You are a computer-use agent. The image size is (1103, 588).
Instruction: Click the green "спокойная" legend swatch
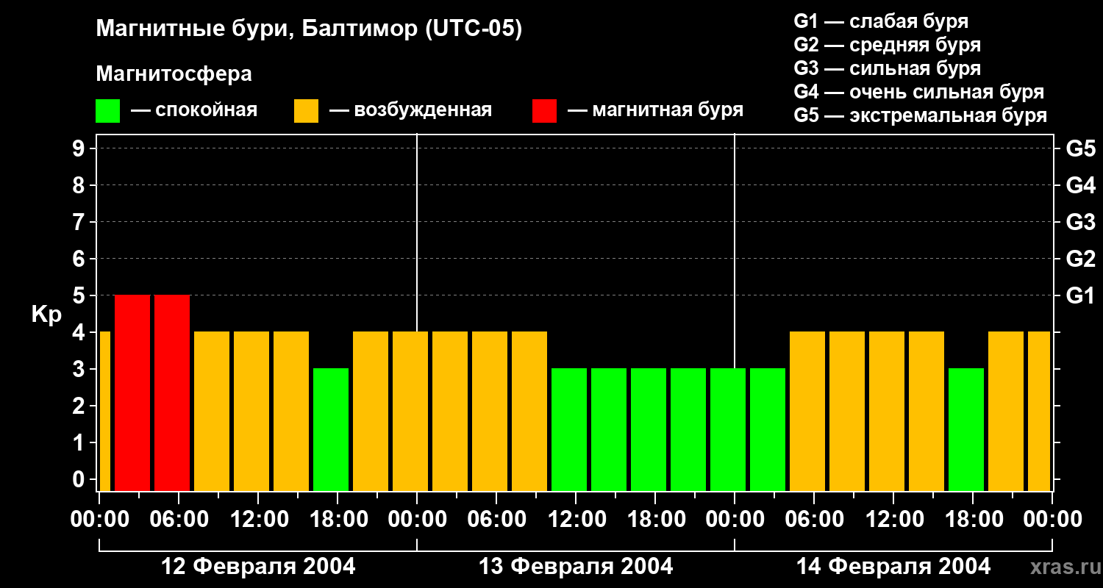click(x=107, y=111)
